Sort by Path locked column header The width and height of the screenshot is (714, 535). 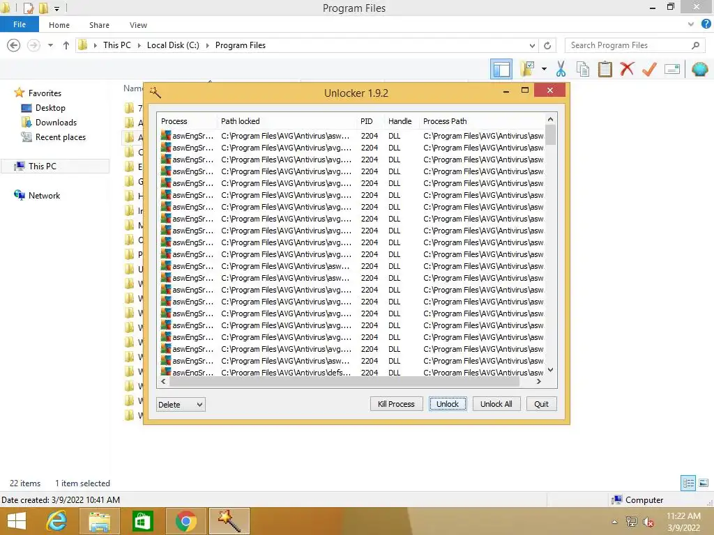[287, 121]
